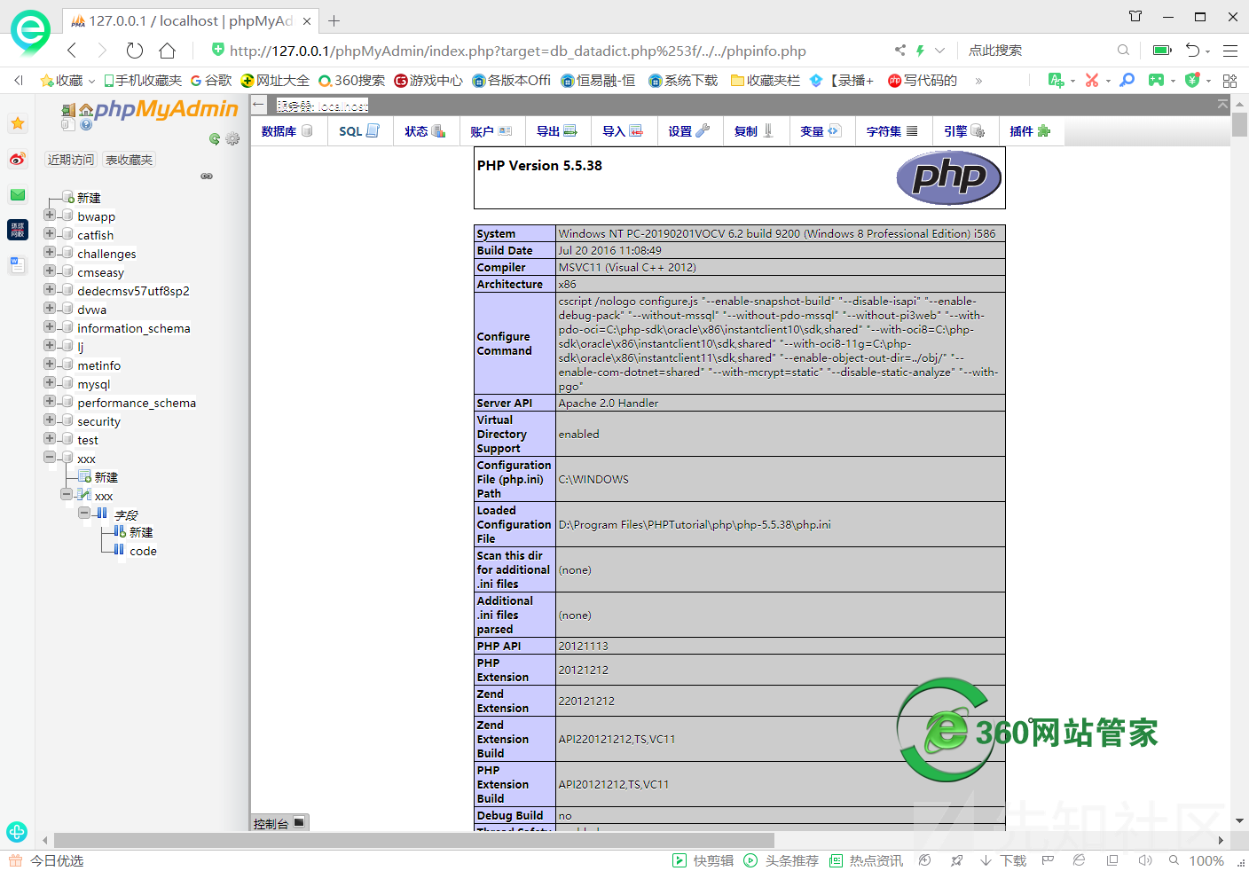Screen dimensions: 1249x871
Task: Open the performance_schema database
Action: point(137,403)
